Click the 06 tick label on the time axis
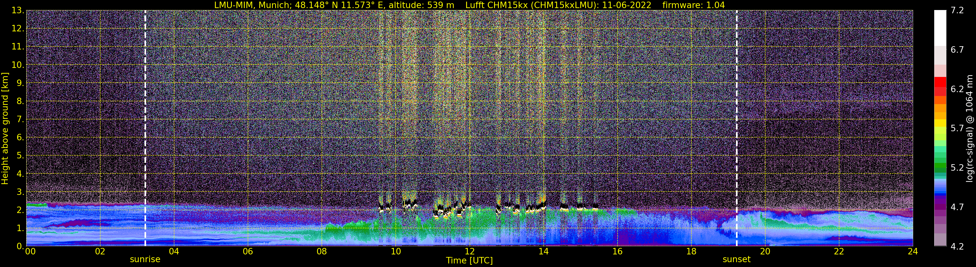 click(248, 251)
